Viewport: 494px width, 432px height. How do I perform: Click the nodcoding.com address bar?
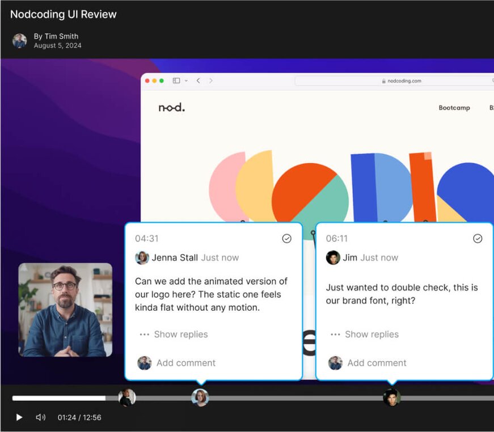(397, 81)
